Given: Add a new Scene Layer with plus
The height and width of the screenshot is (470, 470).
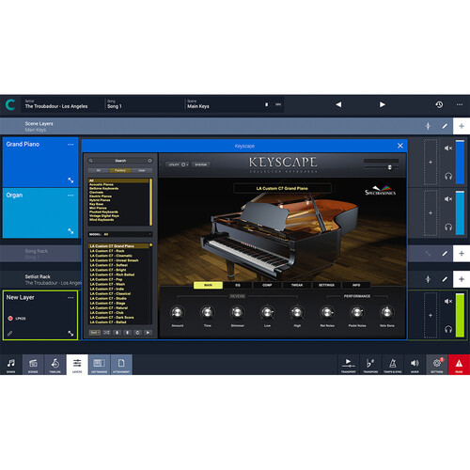Looking at the screenshot, I should pyautogui.click(x=462, y=126).
